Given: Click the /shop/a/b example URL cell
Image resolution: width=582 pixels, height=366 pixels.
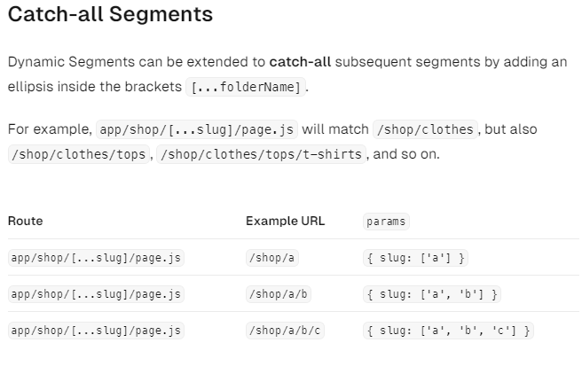Looking at the screenshot, I should tap(278, 294).
